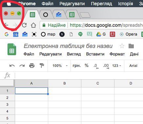Select column C header
Screen dimensions: 143x124
pos(98,84)
